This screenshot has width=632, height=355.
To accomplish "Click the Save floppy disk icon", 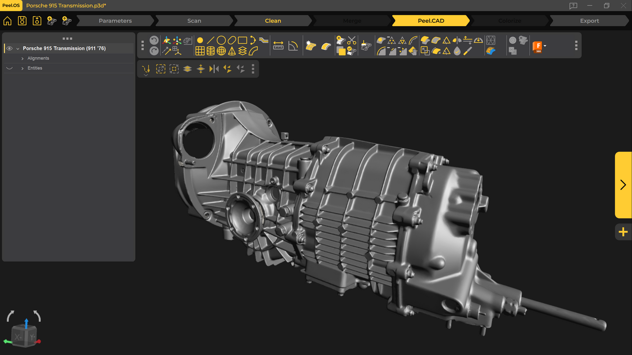I will 22,21.
